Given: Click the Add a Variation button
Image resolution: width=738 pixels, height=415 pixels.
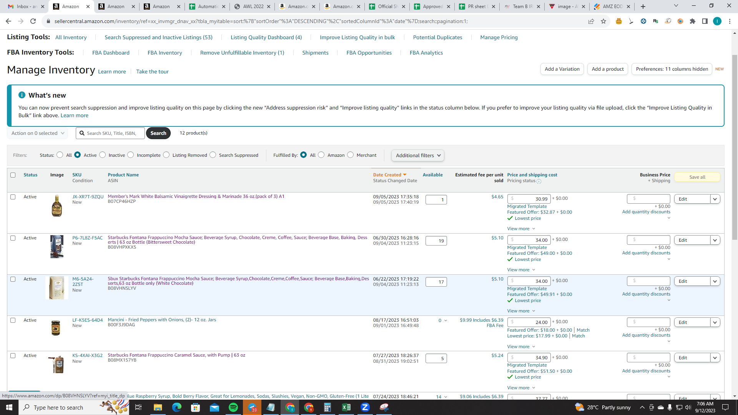Looking at the screenshot, I should point(562,69).
